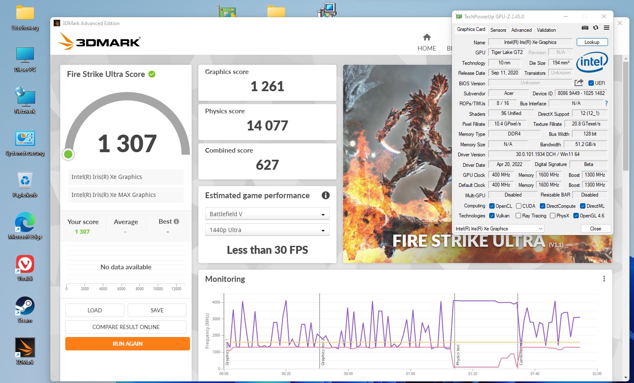Click Intel logo in GPU-Z
The width and height of the screenshot is (634, 383).
592,62
